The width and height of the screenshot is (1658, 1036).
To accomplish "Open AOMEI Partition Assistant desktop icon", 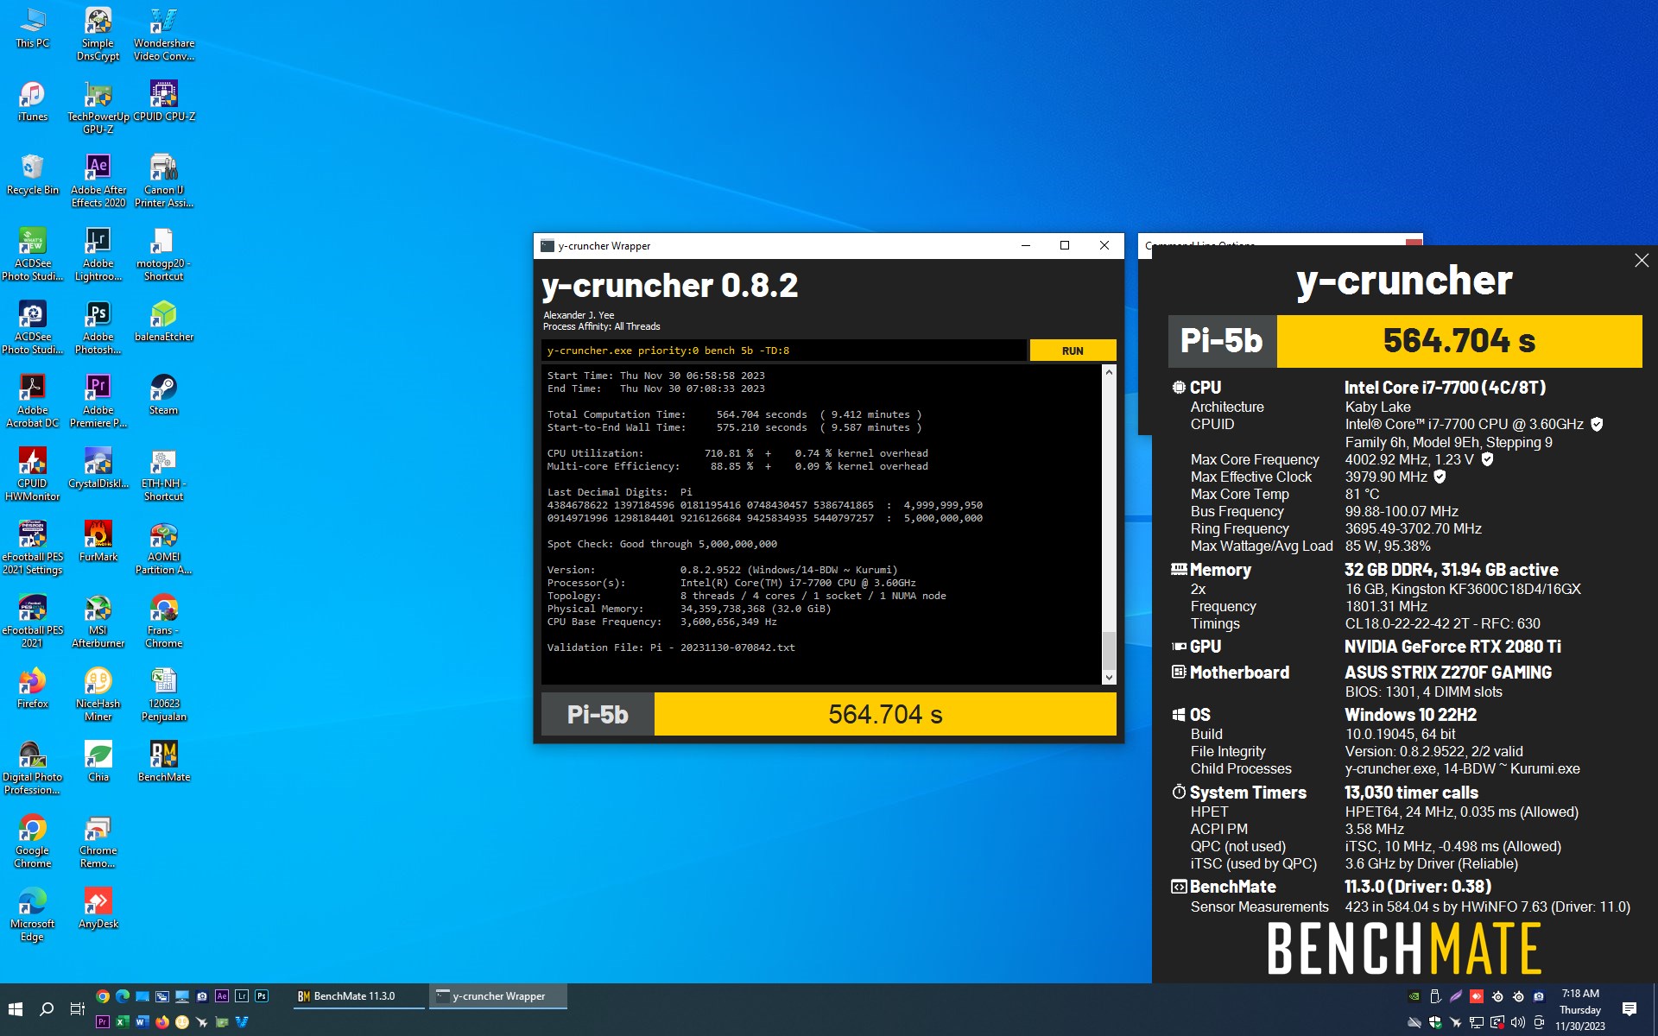I will 164,546.
